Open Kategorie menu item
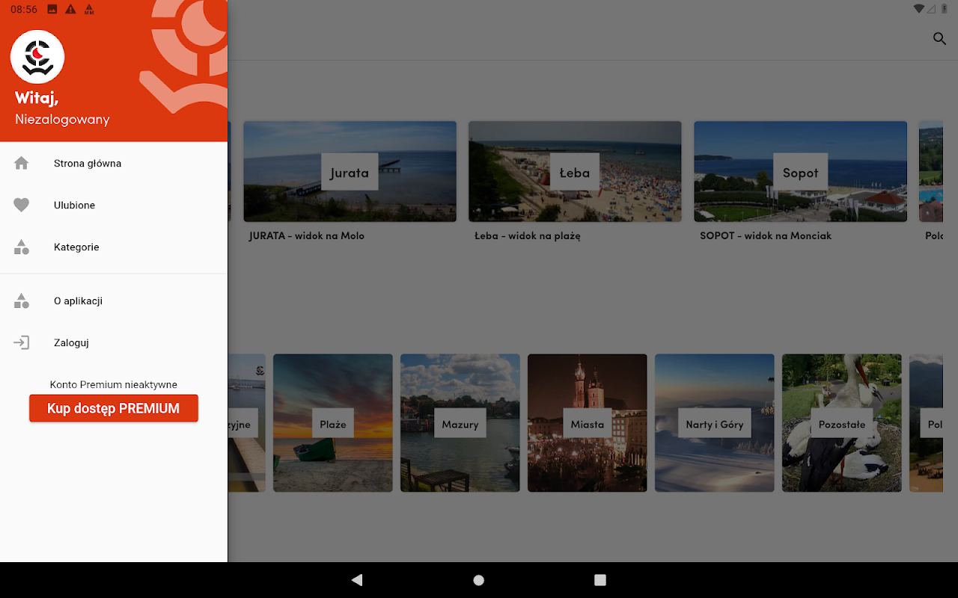Viewport: 958px width, 598px height. coord(114,247)
